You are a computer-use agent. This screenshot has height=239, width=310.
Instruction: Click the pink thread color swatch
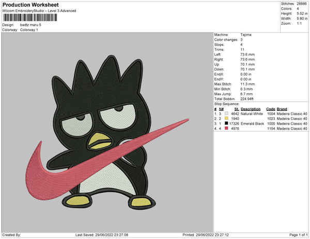[226, 128]
